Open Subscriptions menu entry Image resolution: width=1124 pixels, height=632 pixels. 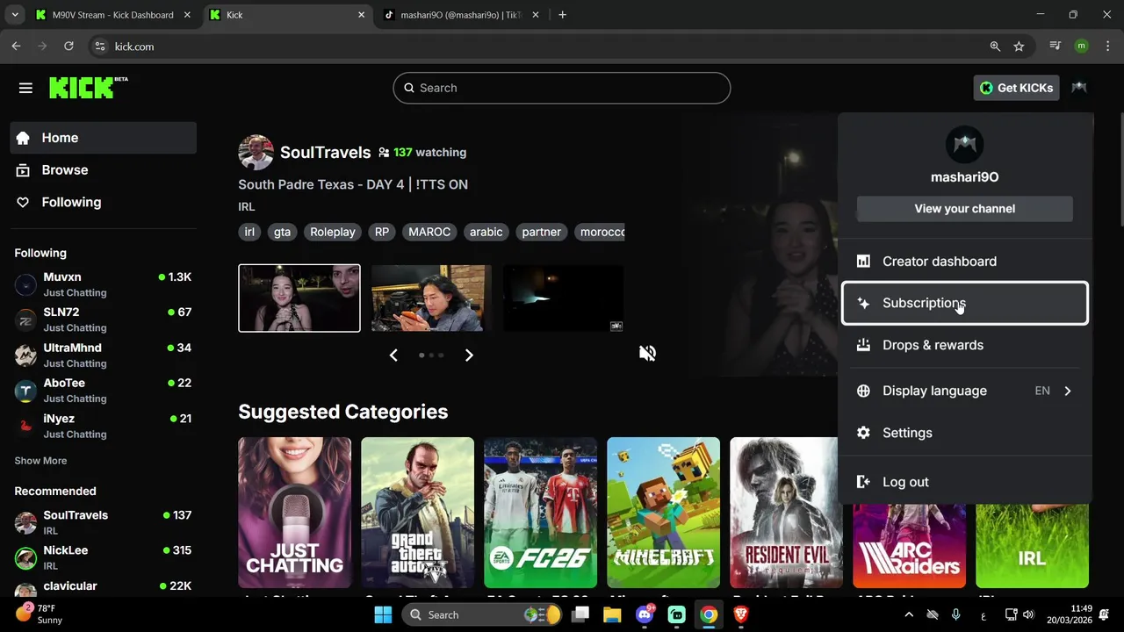[x=964, y=303]
